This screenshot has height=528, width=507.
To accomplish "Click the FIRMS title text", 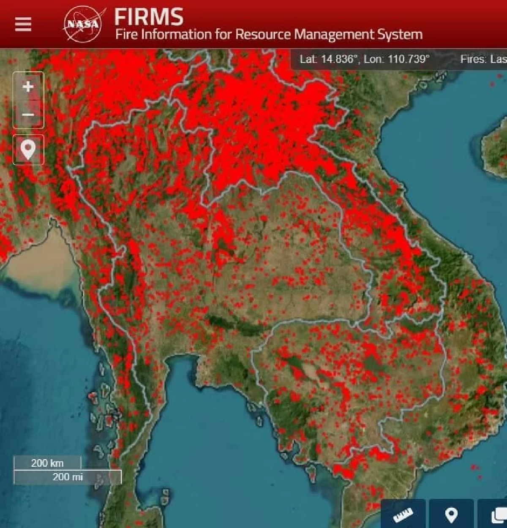I will 149,17.
